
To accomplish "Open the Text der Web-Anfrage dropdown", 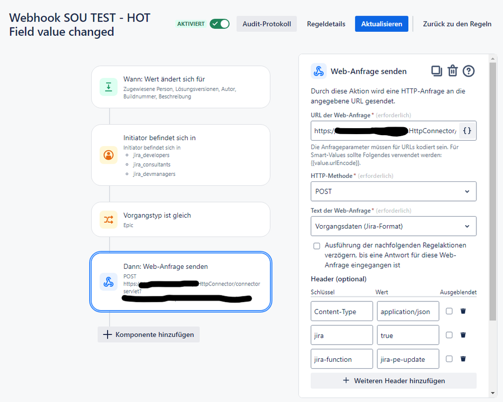I will pos(393,226).
